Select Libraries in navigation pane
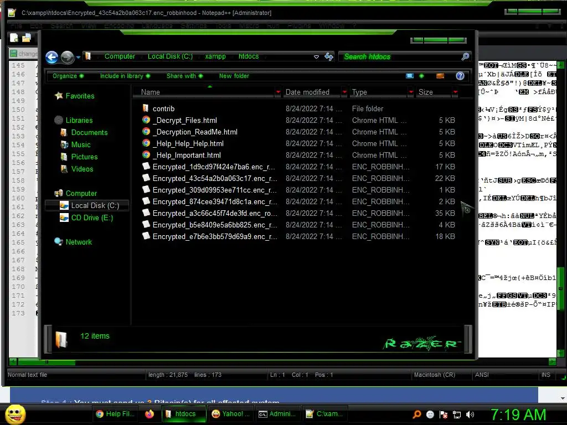Image resolution: width=567 pixels, height=425 pixels. click(x=79, y=120)
